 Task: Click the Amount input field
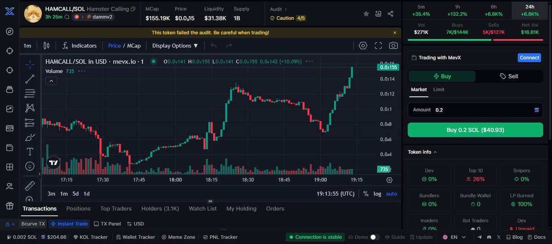475,110
